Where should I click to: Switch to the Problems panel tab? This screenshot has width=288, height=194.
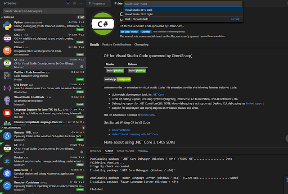point(95,151)
